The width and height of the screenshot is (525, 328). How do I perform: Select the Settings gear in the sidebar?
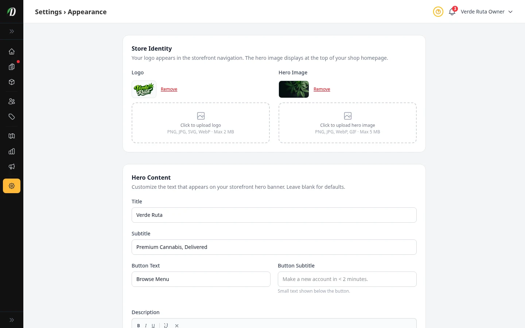[x=12, y=186]
